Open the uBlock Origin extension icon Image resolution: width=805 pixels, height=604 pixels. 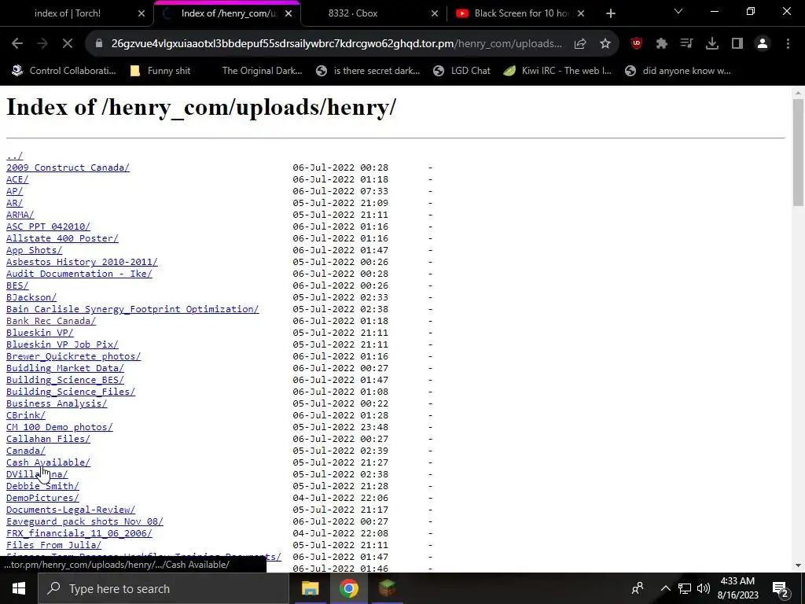point(637,44)
